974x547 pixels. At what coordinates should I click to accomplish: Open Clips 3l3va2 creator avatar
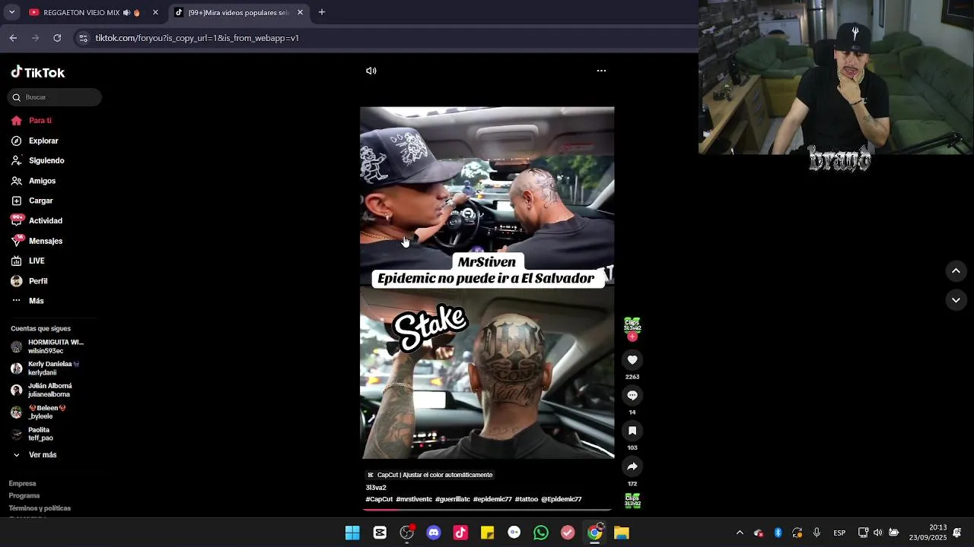(x=632, y=325)
